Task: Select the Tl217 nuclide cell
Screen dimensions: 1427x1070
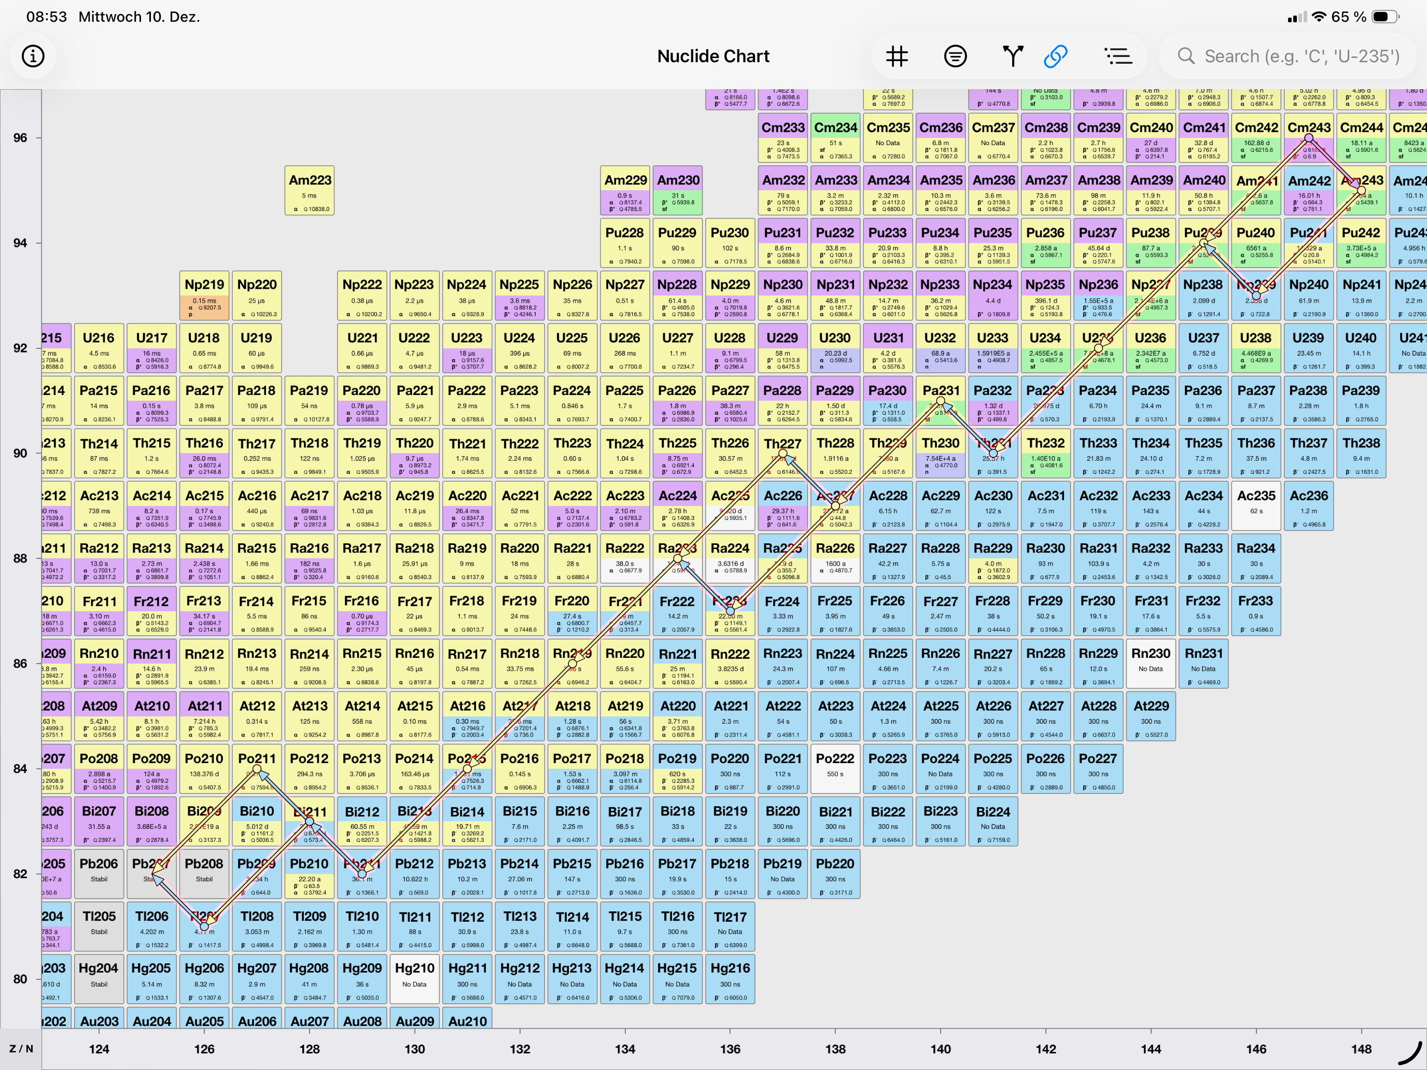Action: pyautogui.click(x=730, y=927)
